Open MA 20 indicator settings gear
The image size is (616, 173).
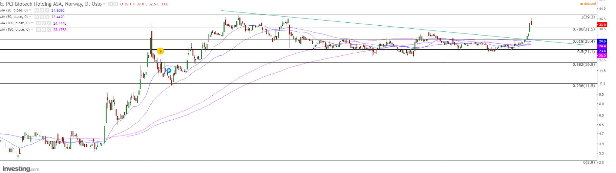(42, 10)
